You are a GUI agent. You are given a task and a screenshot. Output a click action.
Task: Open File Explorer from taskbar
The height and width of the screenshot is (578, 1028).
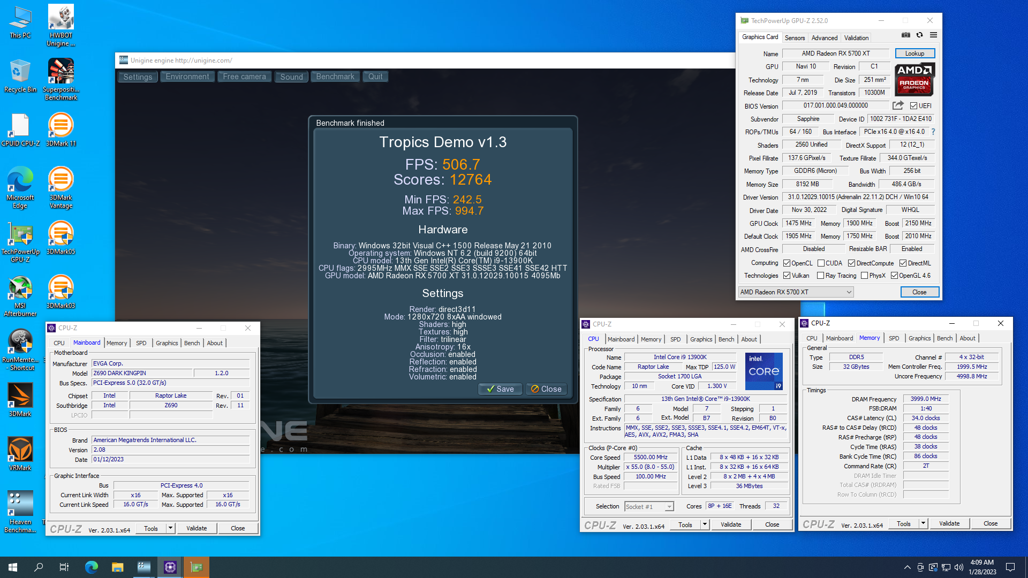(117, 567)
